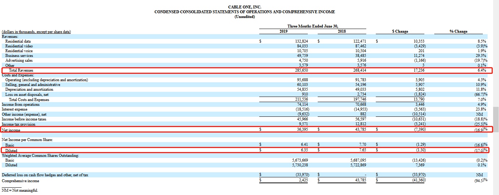Screen dimensions: 499x195
Task: Click the "NM = Not meaningful." footnote
Action: pyautogui.click(x=20, y=191)
